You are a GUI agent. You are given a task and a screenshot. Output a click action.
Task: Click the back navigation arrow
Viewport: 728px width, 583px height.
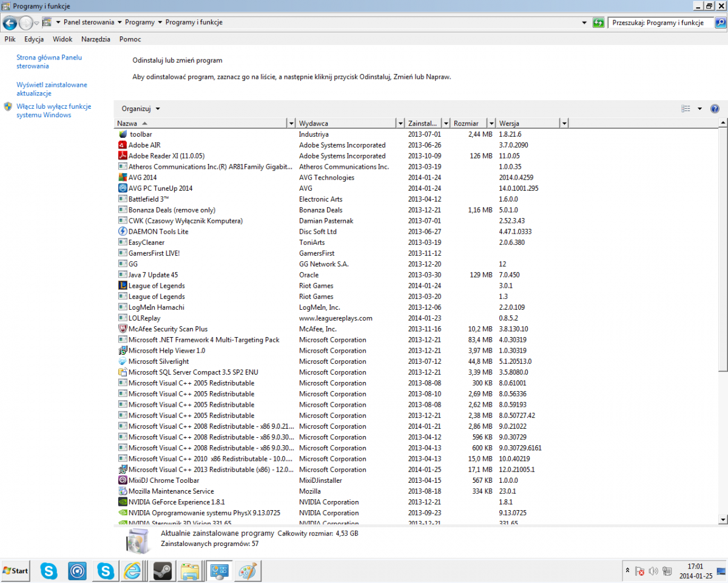pyautogui.click(x=10, y=23)
